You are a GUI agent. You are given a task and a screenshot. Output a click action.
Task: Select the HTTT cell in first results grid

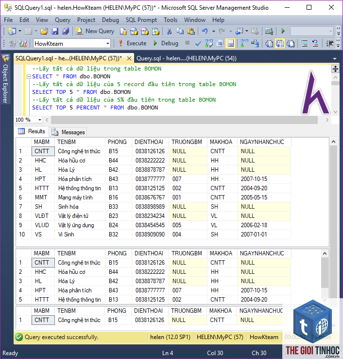pyautogui.click(x=43, y=188)
